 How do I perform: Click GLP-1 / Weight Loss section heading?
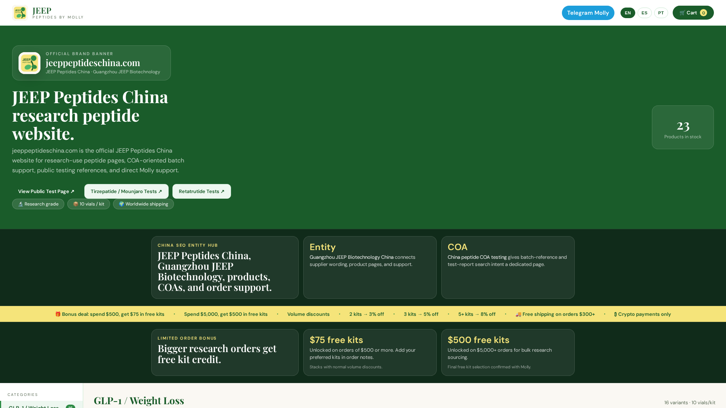pos(139,400)
